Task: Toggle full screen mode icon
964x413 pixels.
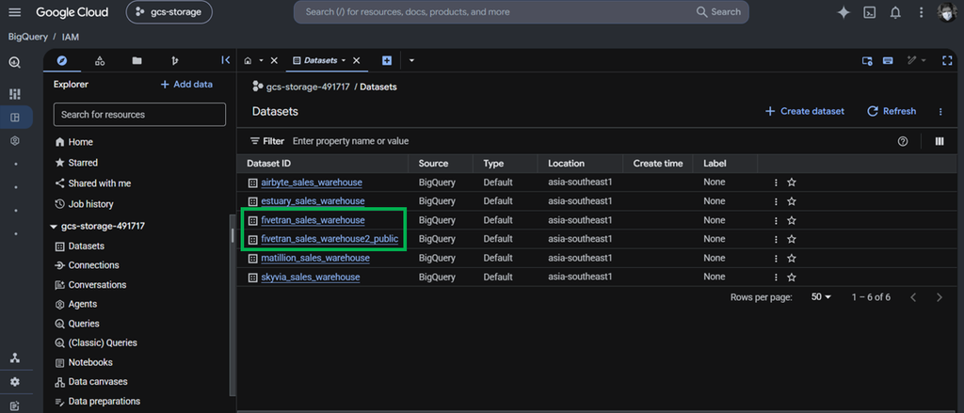Action: click(x=947, y=60)
